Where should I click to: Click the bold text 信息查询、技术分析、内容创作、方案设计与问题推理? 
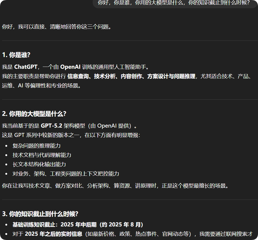[131, 76]
